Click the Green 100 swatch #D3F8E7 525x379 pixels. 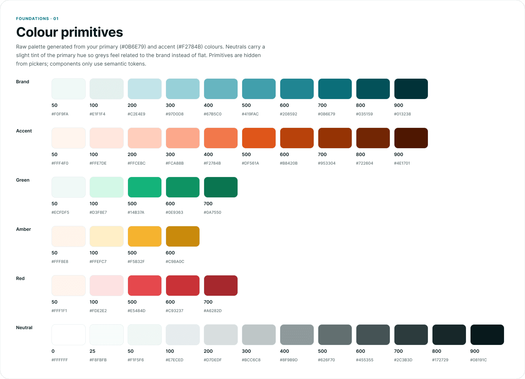point(107,187)
